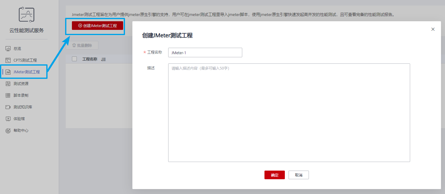Click the 测试知识库 video icon
Image resolution: width=445 pixels, height=194 pixels.
pos(8,107)
